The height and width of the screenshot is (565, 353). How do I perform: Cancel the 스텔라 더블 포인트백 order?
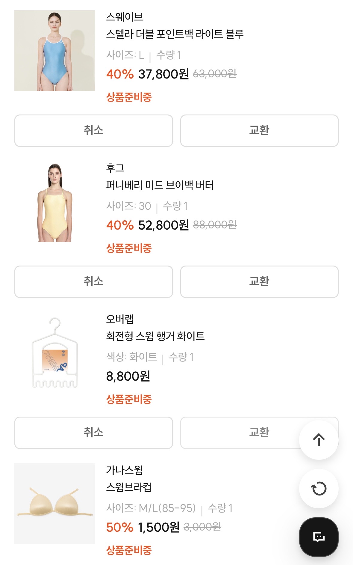(93, 131)
